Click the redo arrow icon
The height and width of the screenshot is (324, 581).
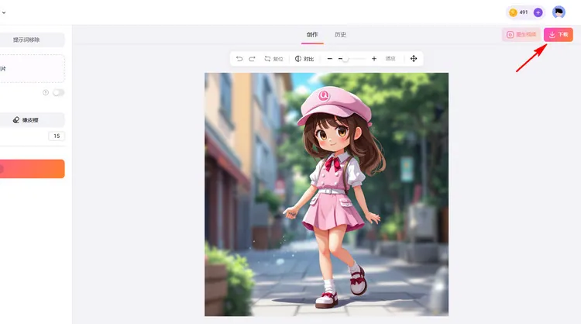252,59
